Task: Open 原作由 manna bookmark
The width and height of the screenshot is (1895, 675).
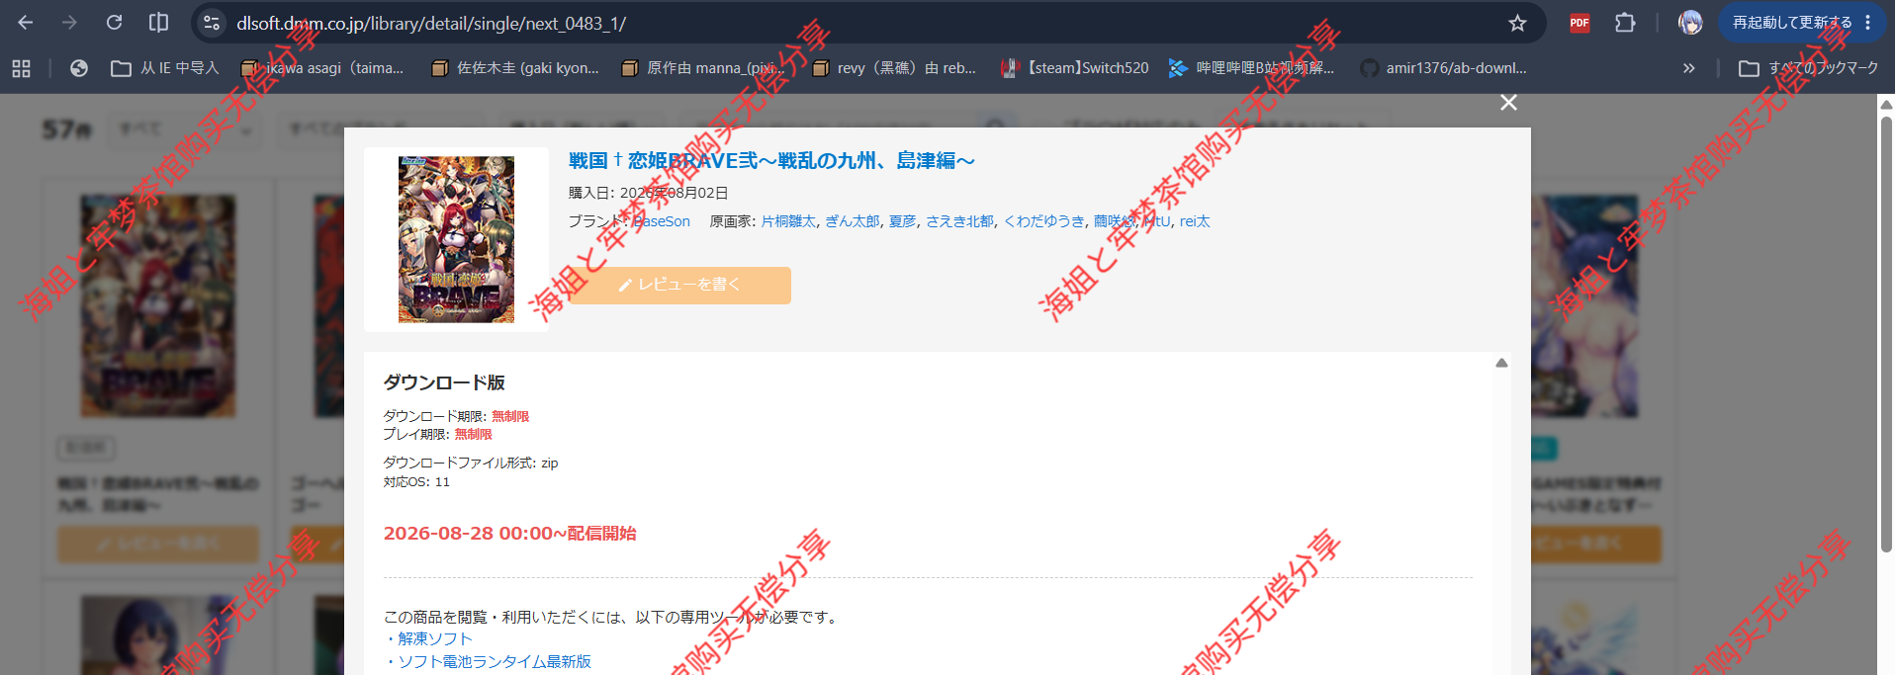Action: click(703, 68)
